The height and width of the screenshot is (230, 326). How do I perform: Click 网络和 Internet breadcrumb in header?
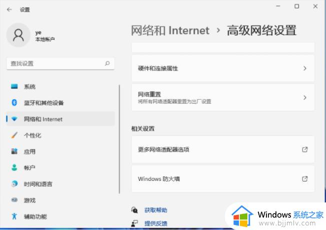170,31
